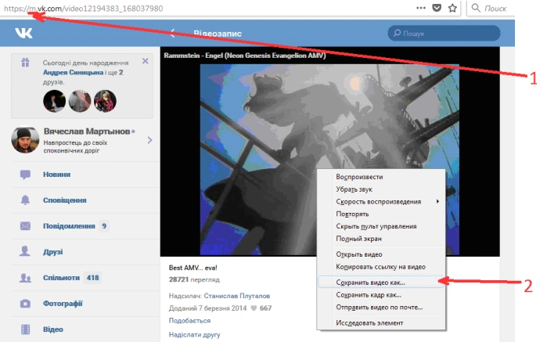Click Надіслати другу share link
Viewport: 547px width, 342px height.
[x=194, y=335]
